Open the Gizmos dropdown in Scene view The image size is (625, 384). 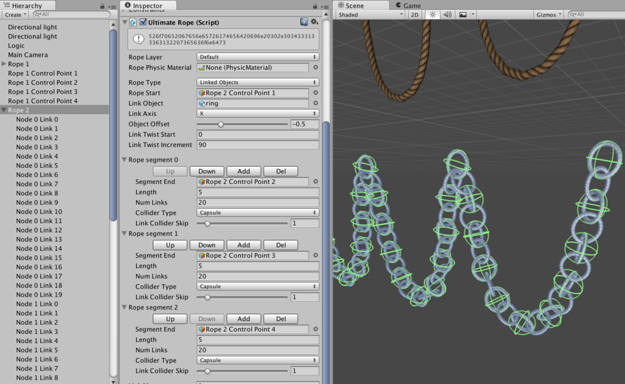(x=549, y=15)
